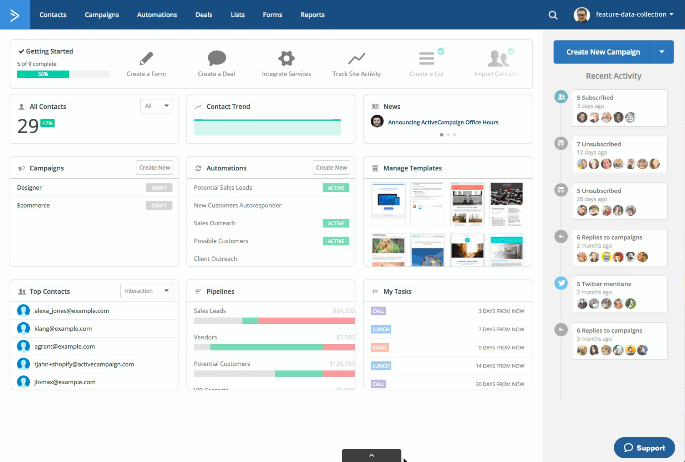Viewport: 685px width, 462px height.
Task: Expand the Create New Campaign dropdown arrow
Action: click(x=663, y=52)
